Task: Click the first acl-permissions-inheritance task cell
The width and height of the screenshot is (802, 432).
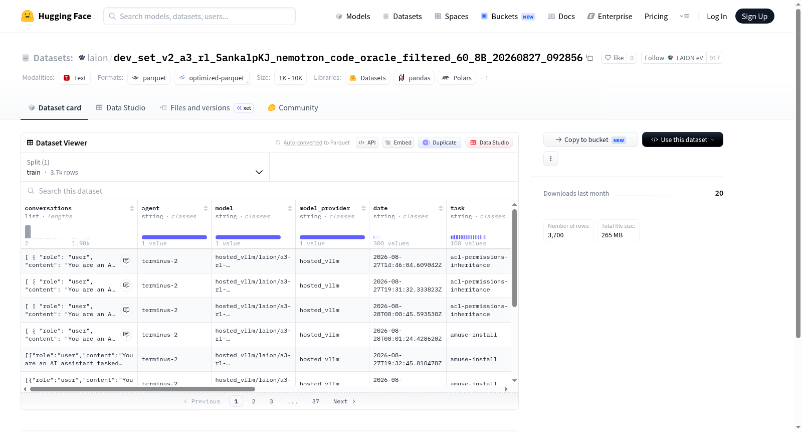Action: [x=479, y=261]
